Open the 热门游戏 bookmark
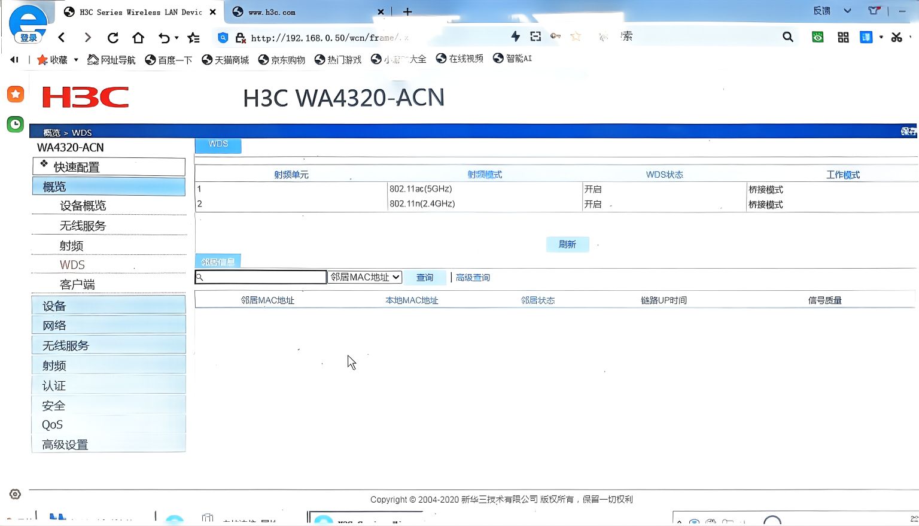 pyautogui.click(x=338, y=59)
